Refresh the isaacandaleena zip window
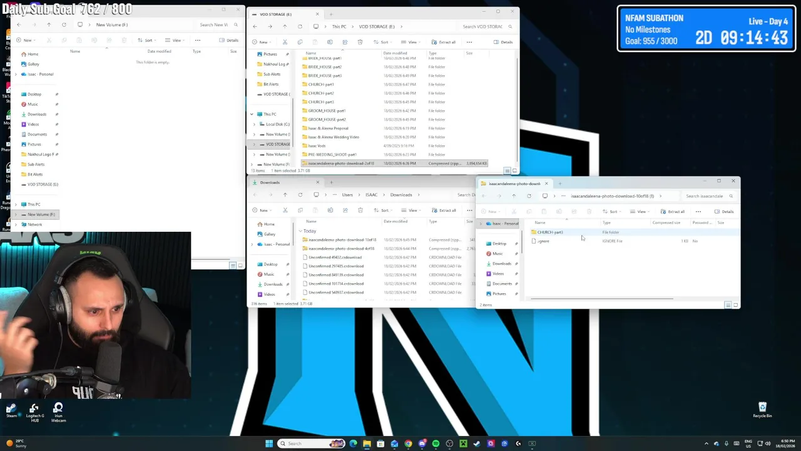The width and height of the screenshot is (801, 451). point(529,196)
